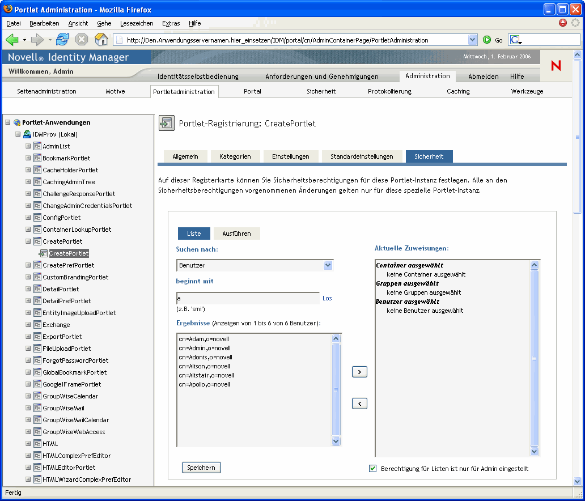
Task: Click the Exchange portlet icon
Action: pyautogui.click(x=37, y=325)
